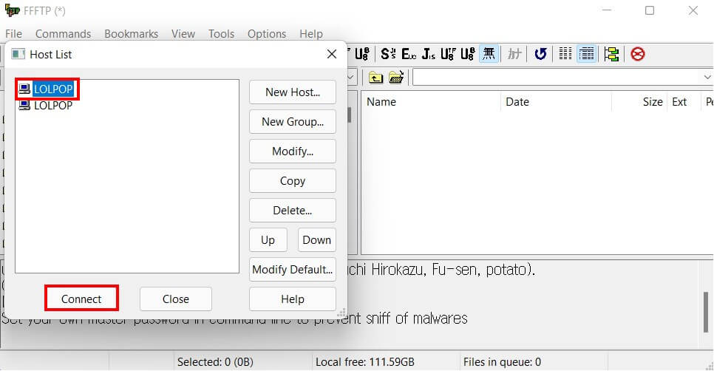Open the Bookmarks menu
The height and width of the screenshot is (371, 714).
click(131, 34)
